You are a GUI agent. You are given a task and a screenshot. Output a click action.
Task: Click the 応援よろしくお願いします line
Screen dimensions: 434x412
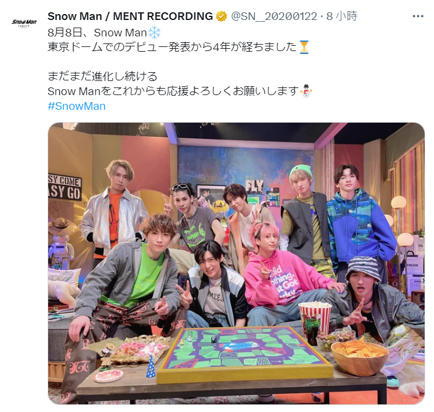pyautogui.click(x=180, y=91)
